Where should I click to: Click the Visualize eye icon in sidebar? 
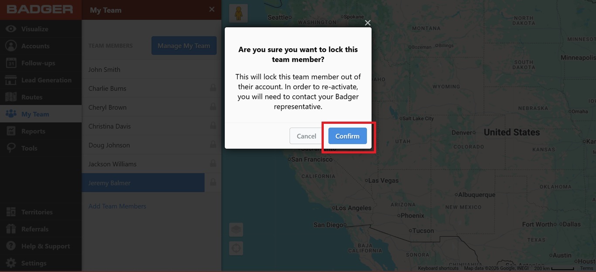(11, 29)
